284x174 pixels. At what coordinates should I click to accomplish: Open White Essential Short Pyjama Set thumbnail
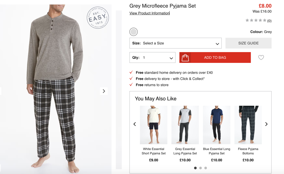coord(154,125)
